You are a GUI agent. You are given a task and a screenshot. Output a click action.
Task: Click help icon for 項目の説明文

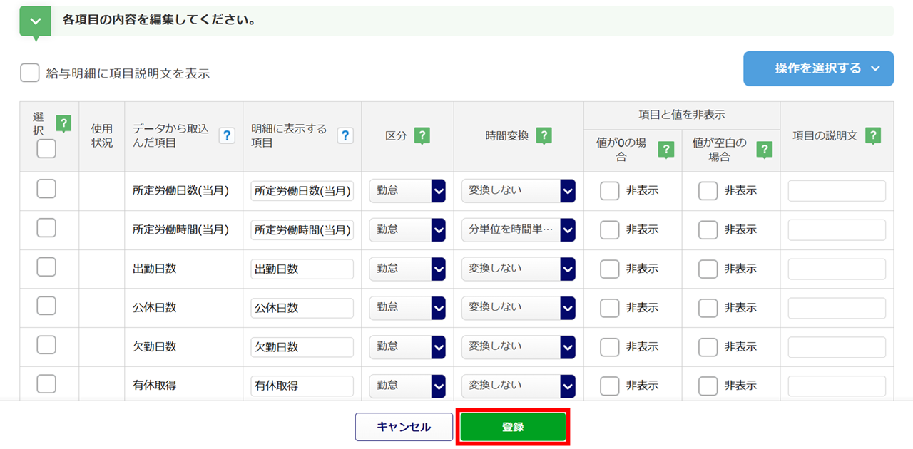872,135
